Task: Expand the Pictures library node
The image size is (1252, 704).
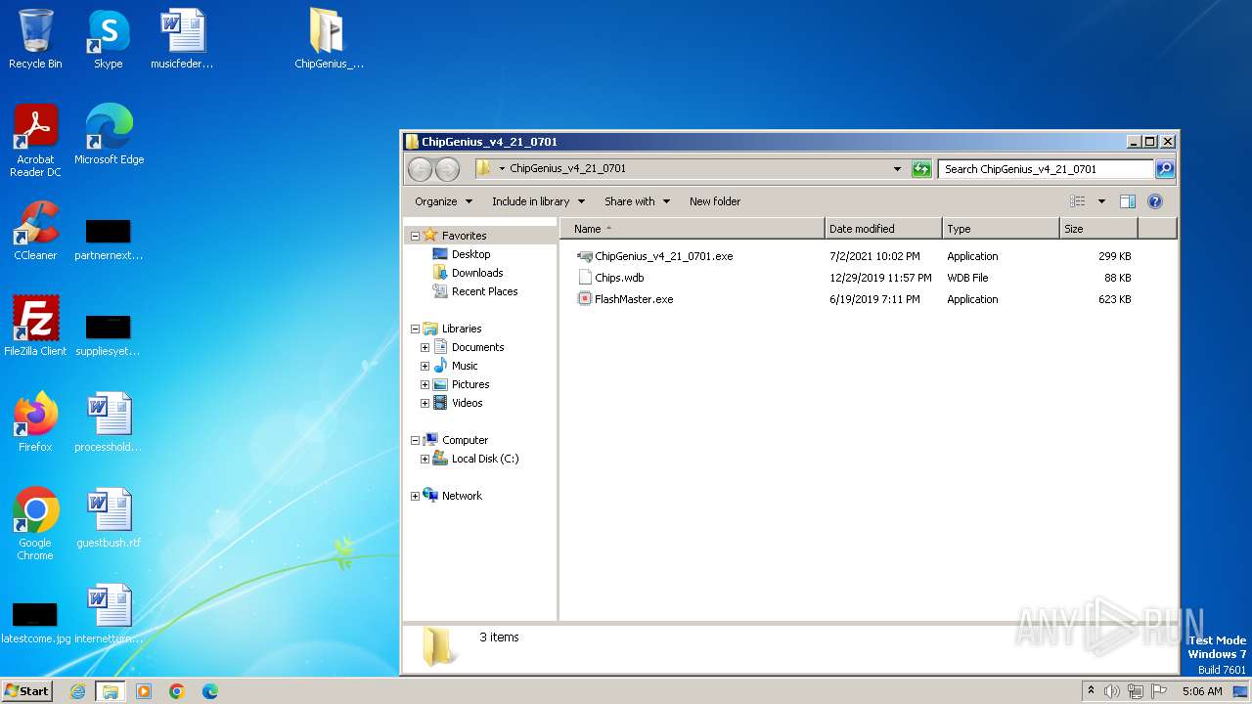Action: click(425, 384)
